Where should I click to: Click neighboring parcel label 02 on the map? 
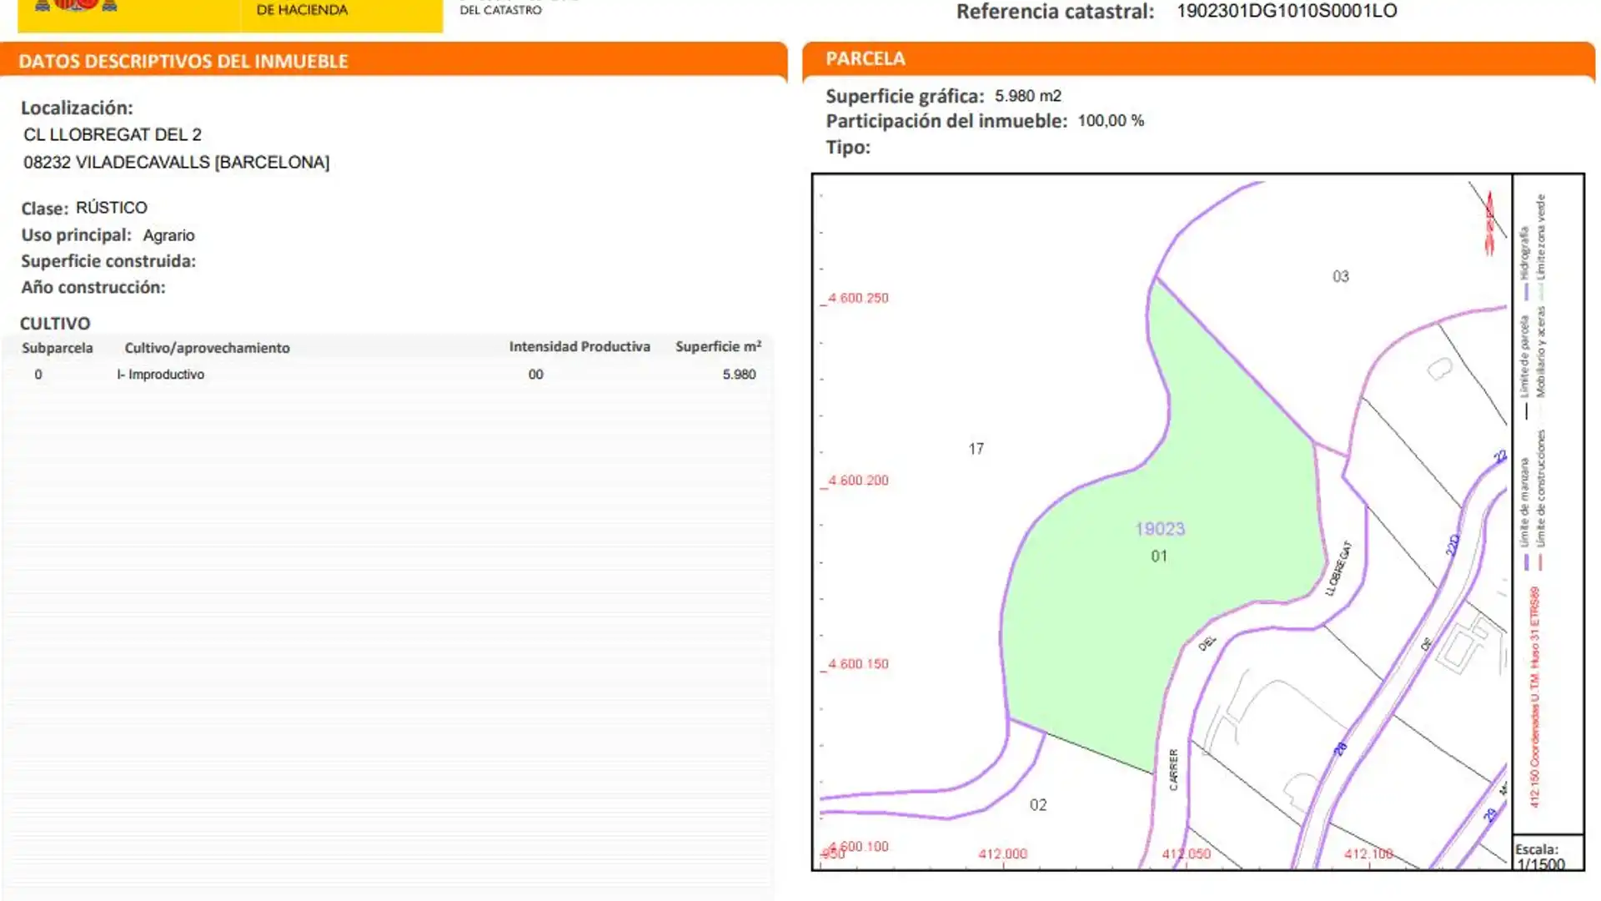[1037, 805]
